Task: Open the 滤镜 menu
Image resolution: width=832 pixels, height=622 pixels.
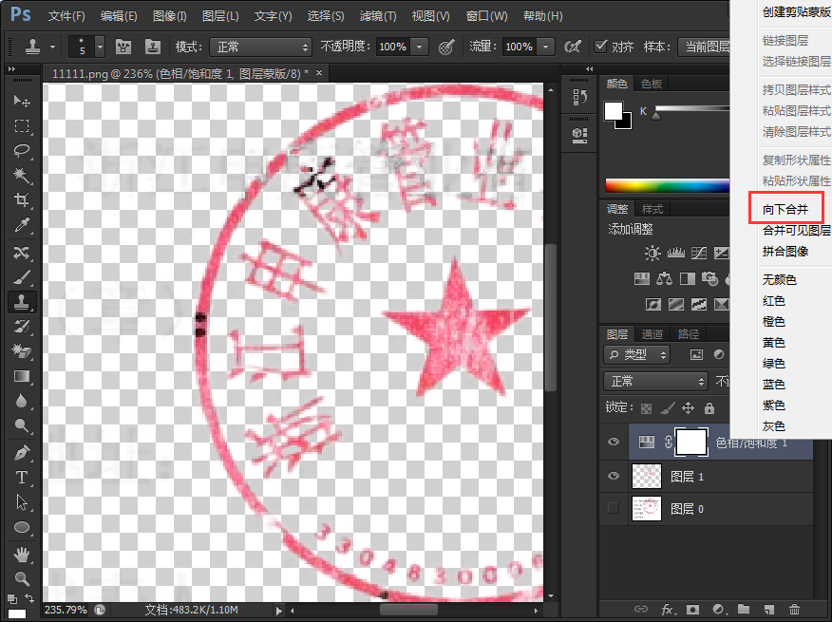Action: [x=378, y=16]
